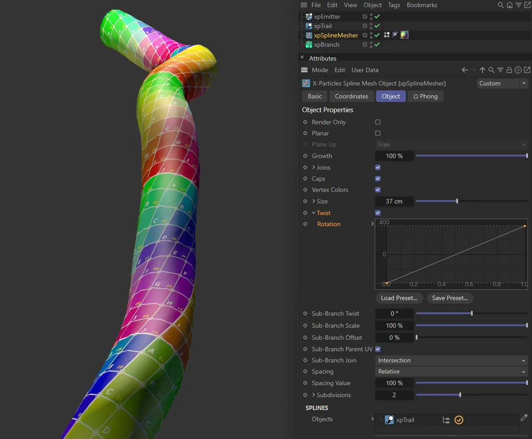
Task: Uncheck the Vertex Colors option
Action: coord(378,190)
